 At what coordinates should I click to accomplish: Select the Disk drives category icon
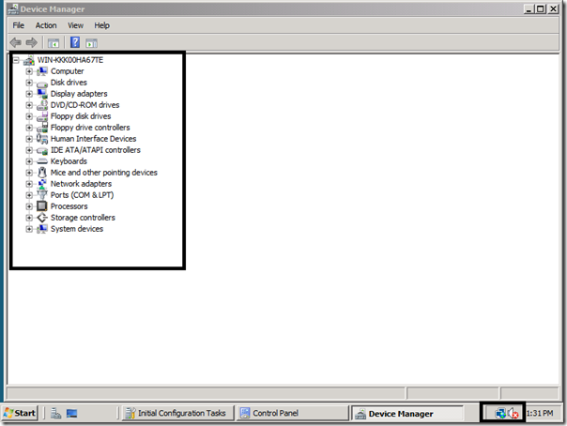pos(42,84)
